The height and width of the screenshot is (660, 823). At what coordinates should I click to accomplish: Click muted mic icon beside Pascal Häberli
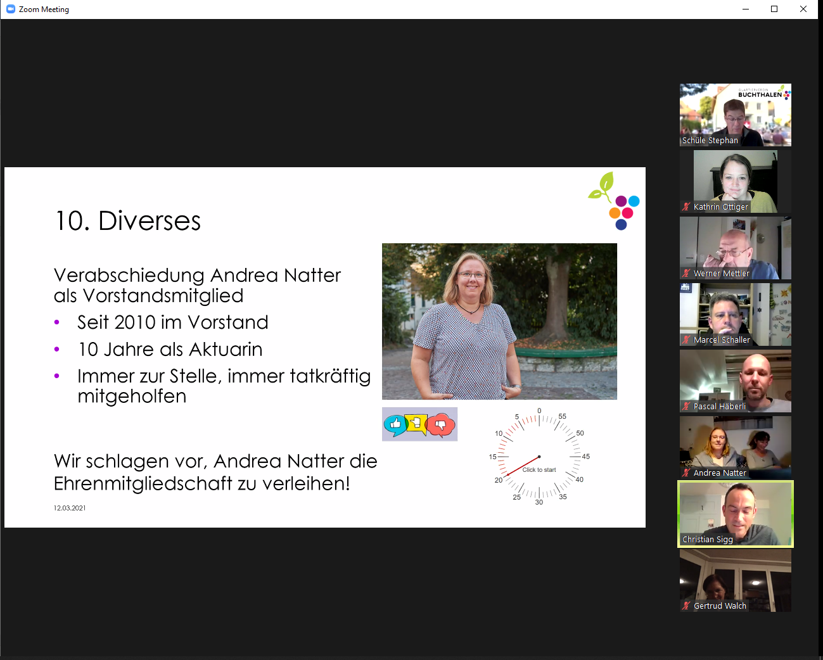coord(686,406)
